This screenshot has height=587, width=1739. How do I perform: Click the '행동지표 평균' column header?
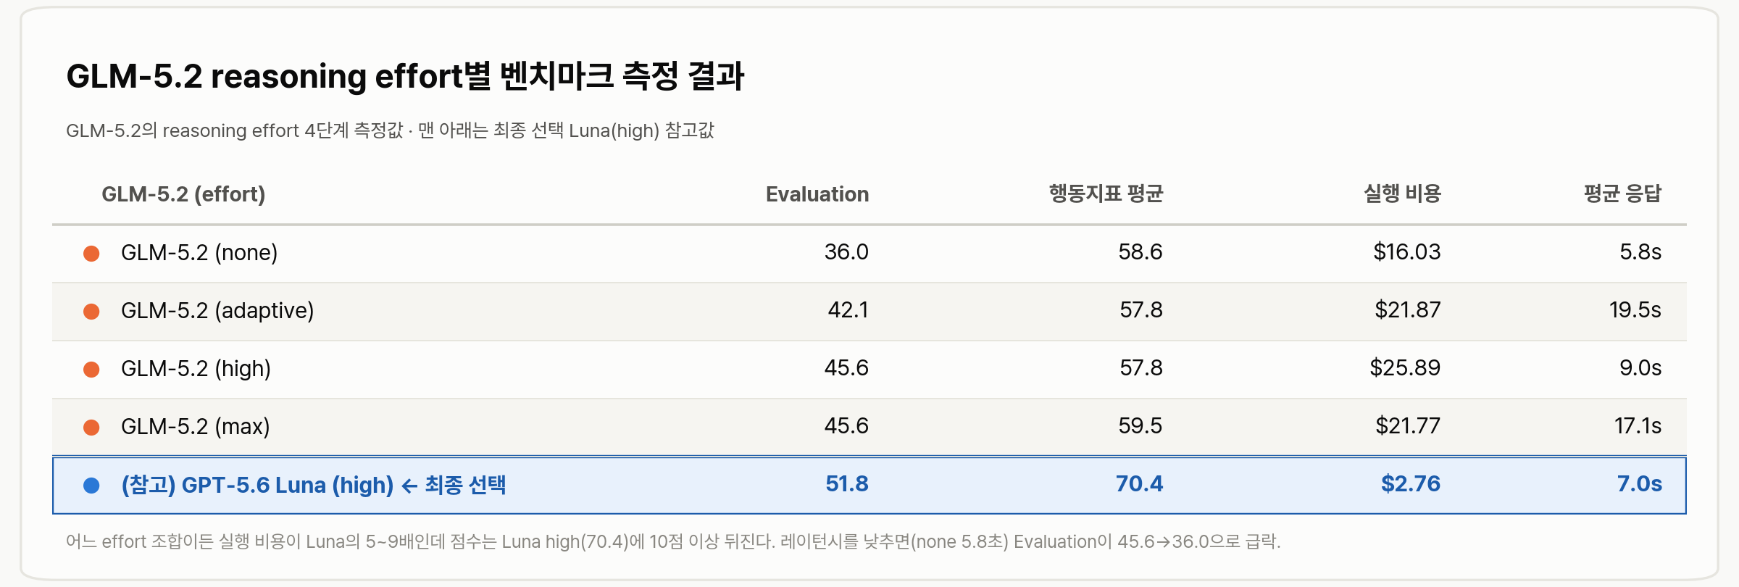pos(1106,193)
